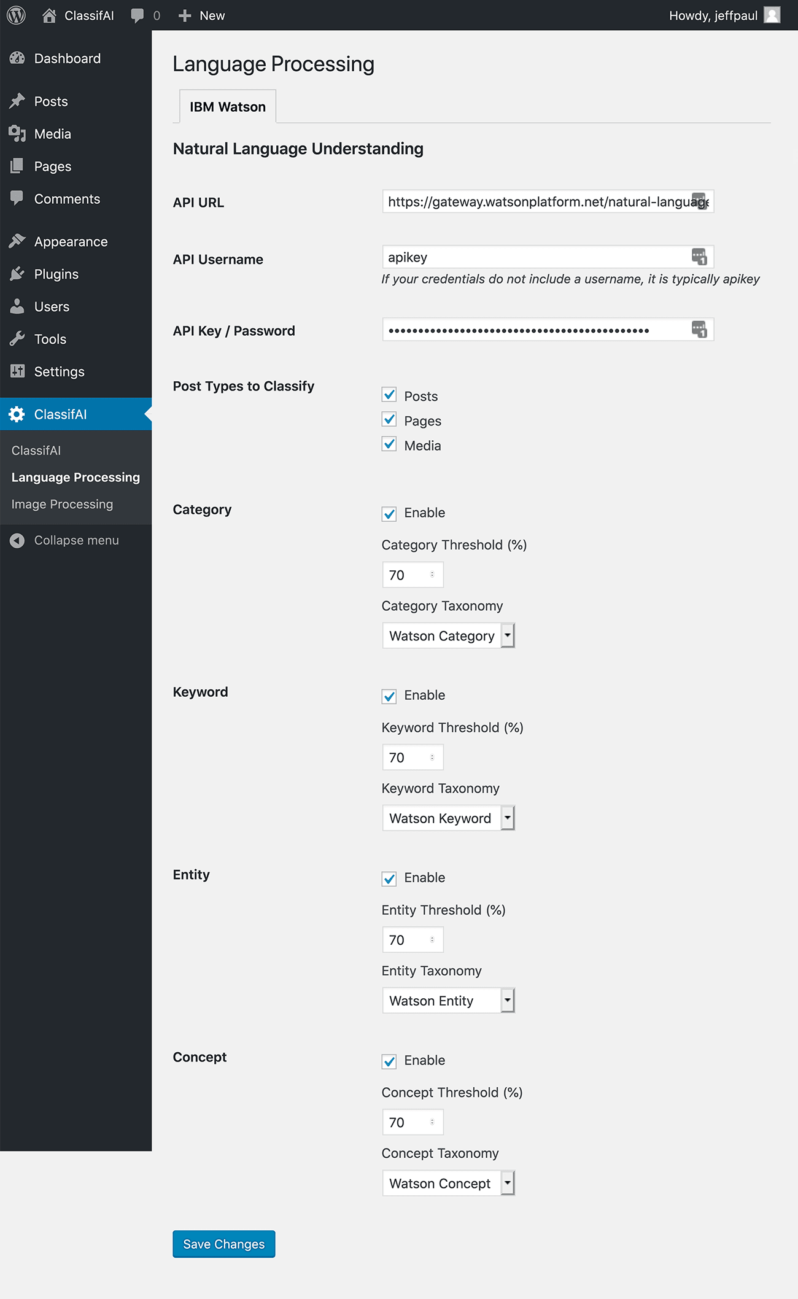Open the Keyword Taxonomy dropdown
The width and height of the screenshot is (798, 1299).
(x=448, y=818)
